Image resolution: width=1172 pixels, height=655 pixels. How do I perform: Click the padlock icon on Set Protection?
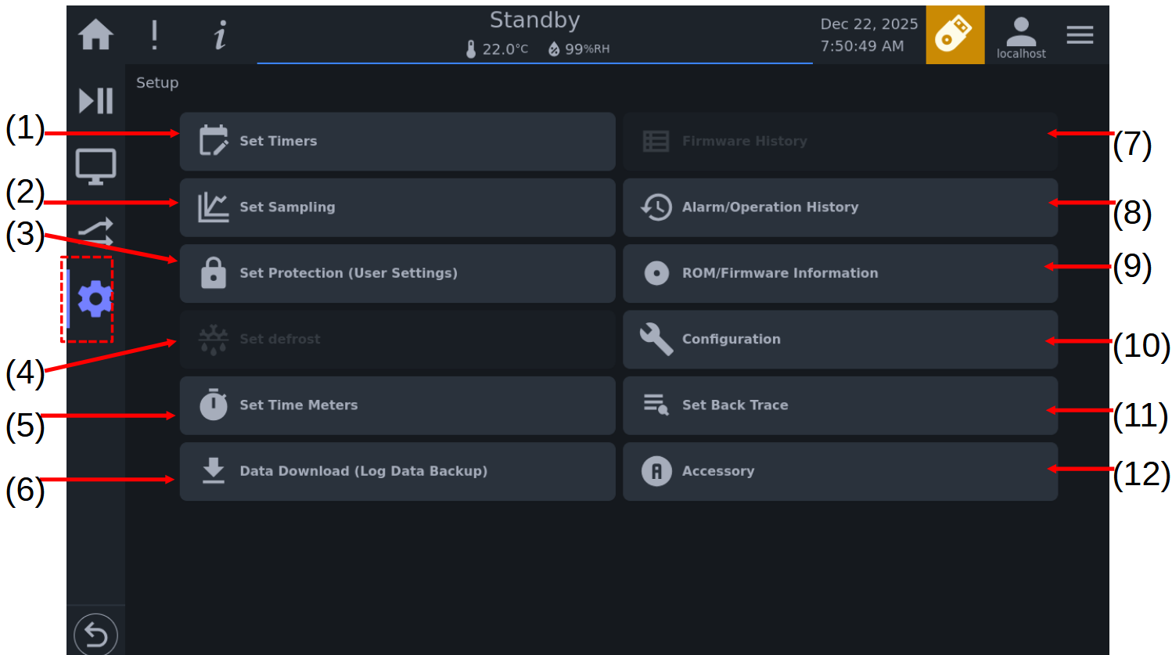pos(213,273)
